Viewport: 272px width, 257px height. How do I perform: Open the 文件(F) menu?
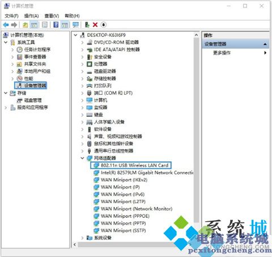pyautogui.click(x=11, y=16)
